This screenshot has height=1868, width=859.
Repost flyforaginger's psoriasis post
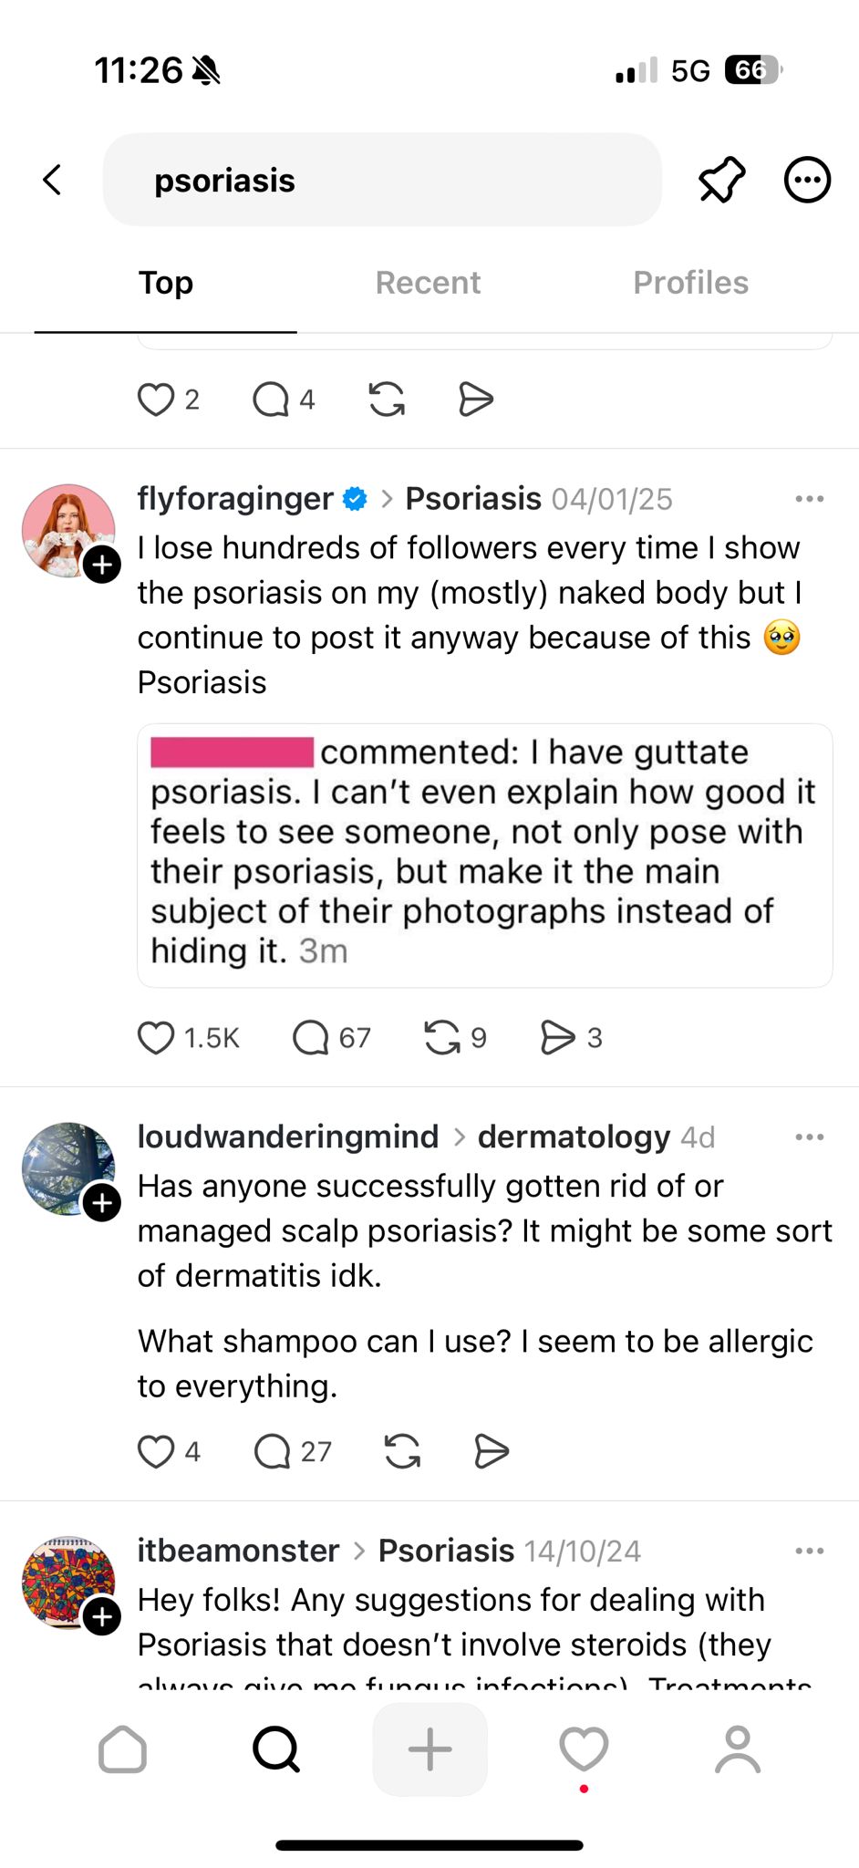click(x=443, y=1038)
